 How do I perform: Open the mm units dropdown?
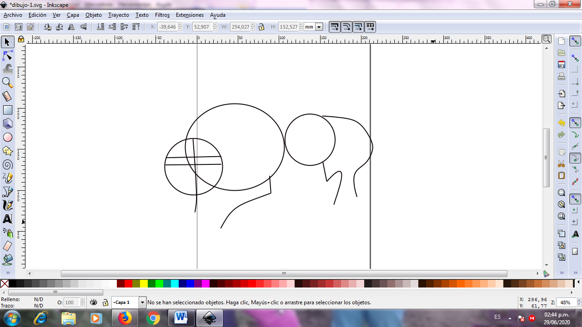319,27
